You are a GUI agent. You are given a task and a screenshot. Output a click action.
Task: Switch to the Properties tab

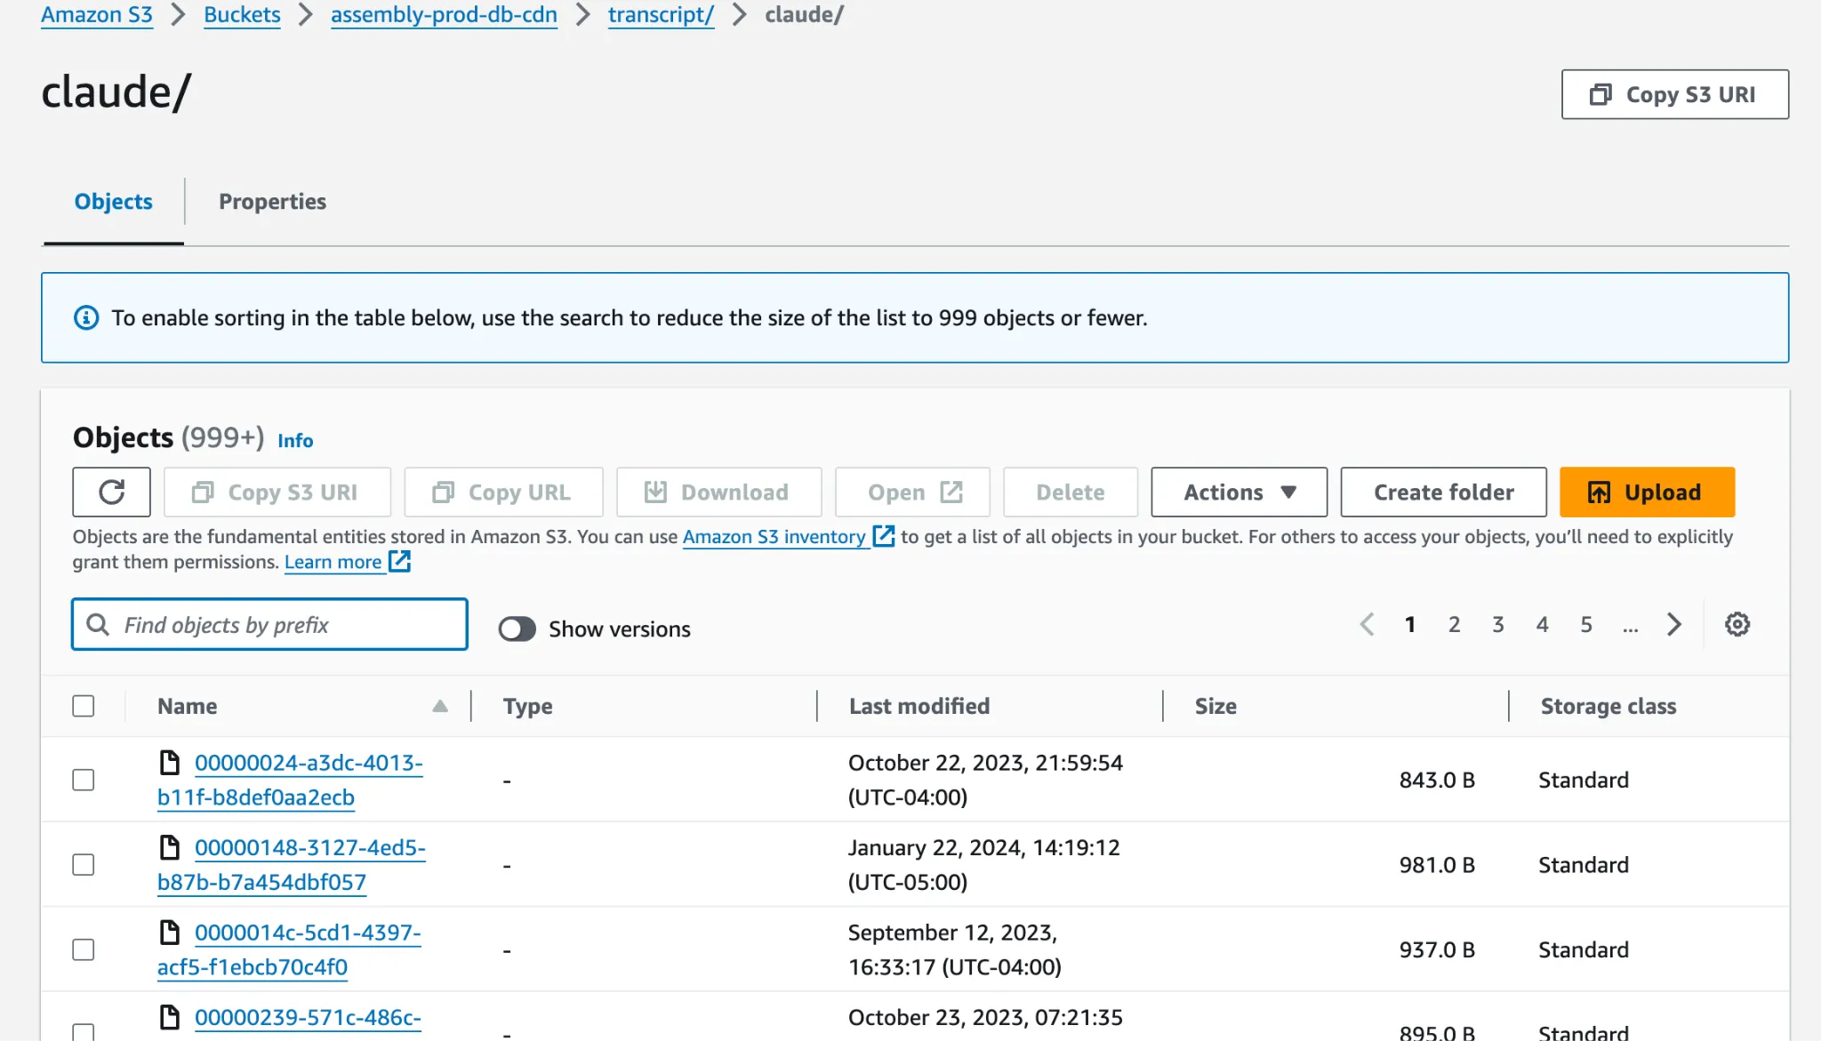tap(272, 202)
